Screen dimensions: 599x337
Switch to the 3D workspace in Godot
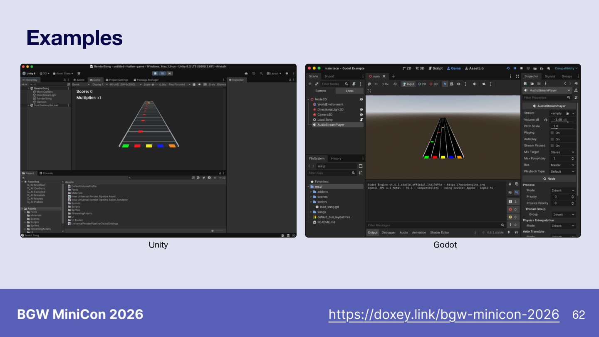click(x=420, y=68)
